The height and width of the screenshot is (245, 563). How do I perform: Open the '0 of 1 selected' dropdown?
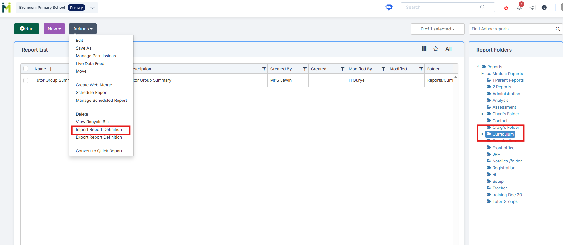point(437,29)
